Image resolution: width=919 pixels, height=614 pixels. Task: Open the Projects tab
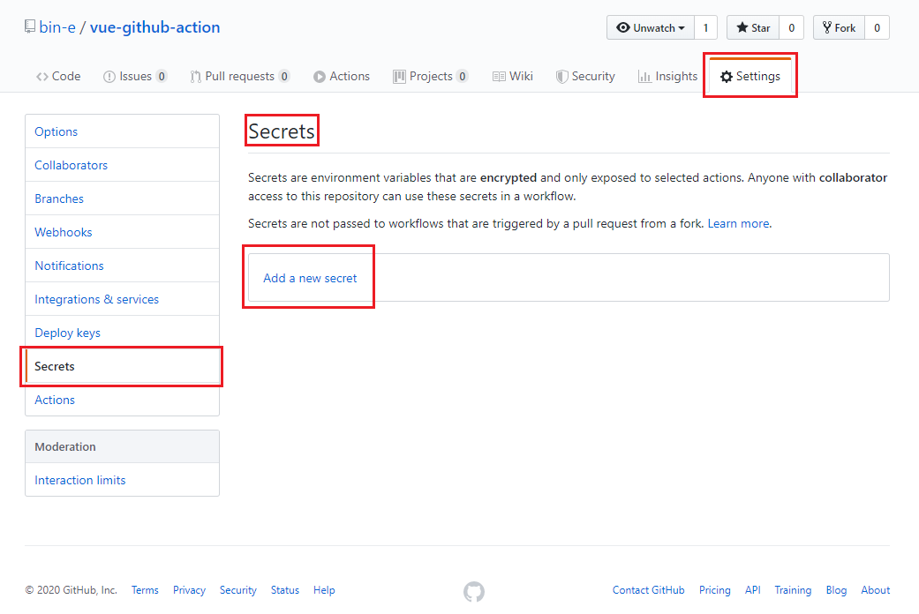[431, 76]
